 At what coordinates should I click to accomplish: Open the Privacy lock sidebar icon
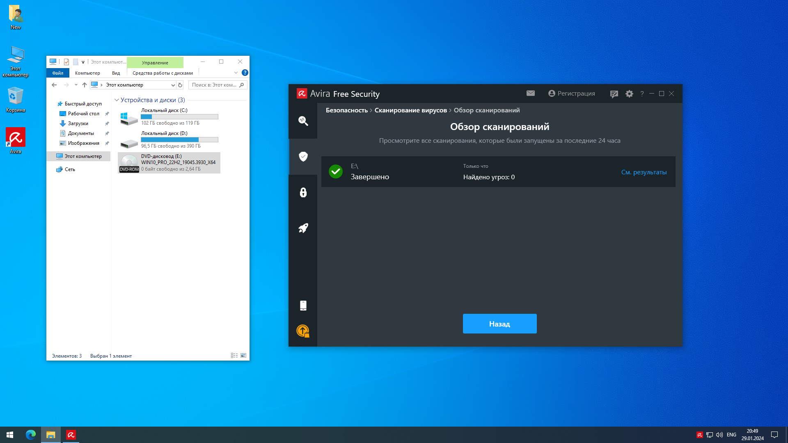pos(303,192)
